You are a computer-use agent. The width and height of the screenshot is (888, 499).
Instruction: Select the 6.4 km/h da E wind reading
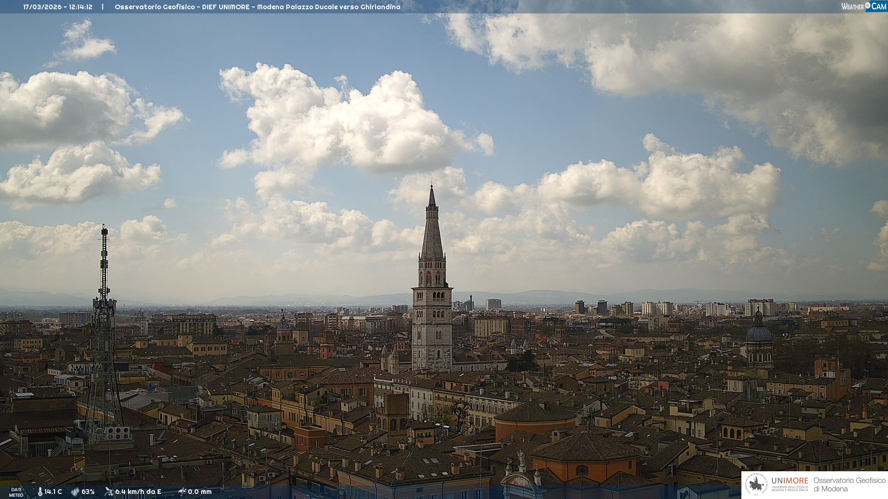point(138,492)
